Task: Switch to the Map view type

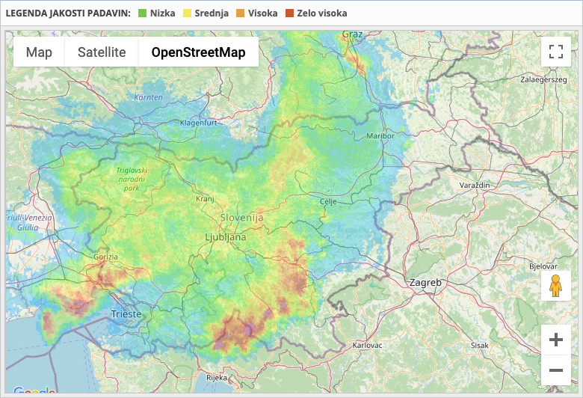Action: click(x=39, y=52)
